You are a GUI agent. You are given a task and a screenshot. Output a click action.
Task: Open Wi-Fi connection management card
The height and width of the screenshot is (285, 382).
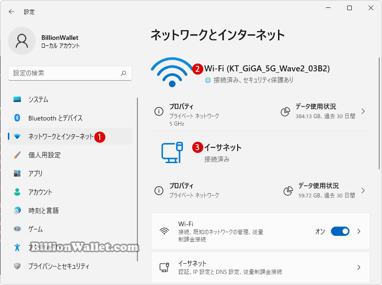(260, 231)
